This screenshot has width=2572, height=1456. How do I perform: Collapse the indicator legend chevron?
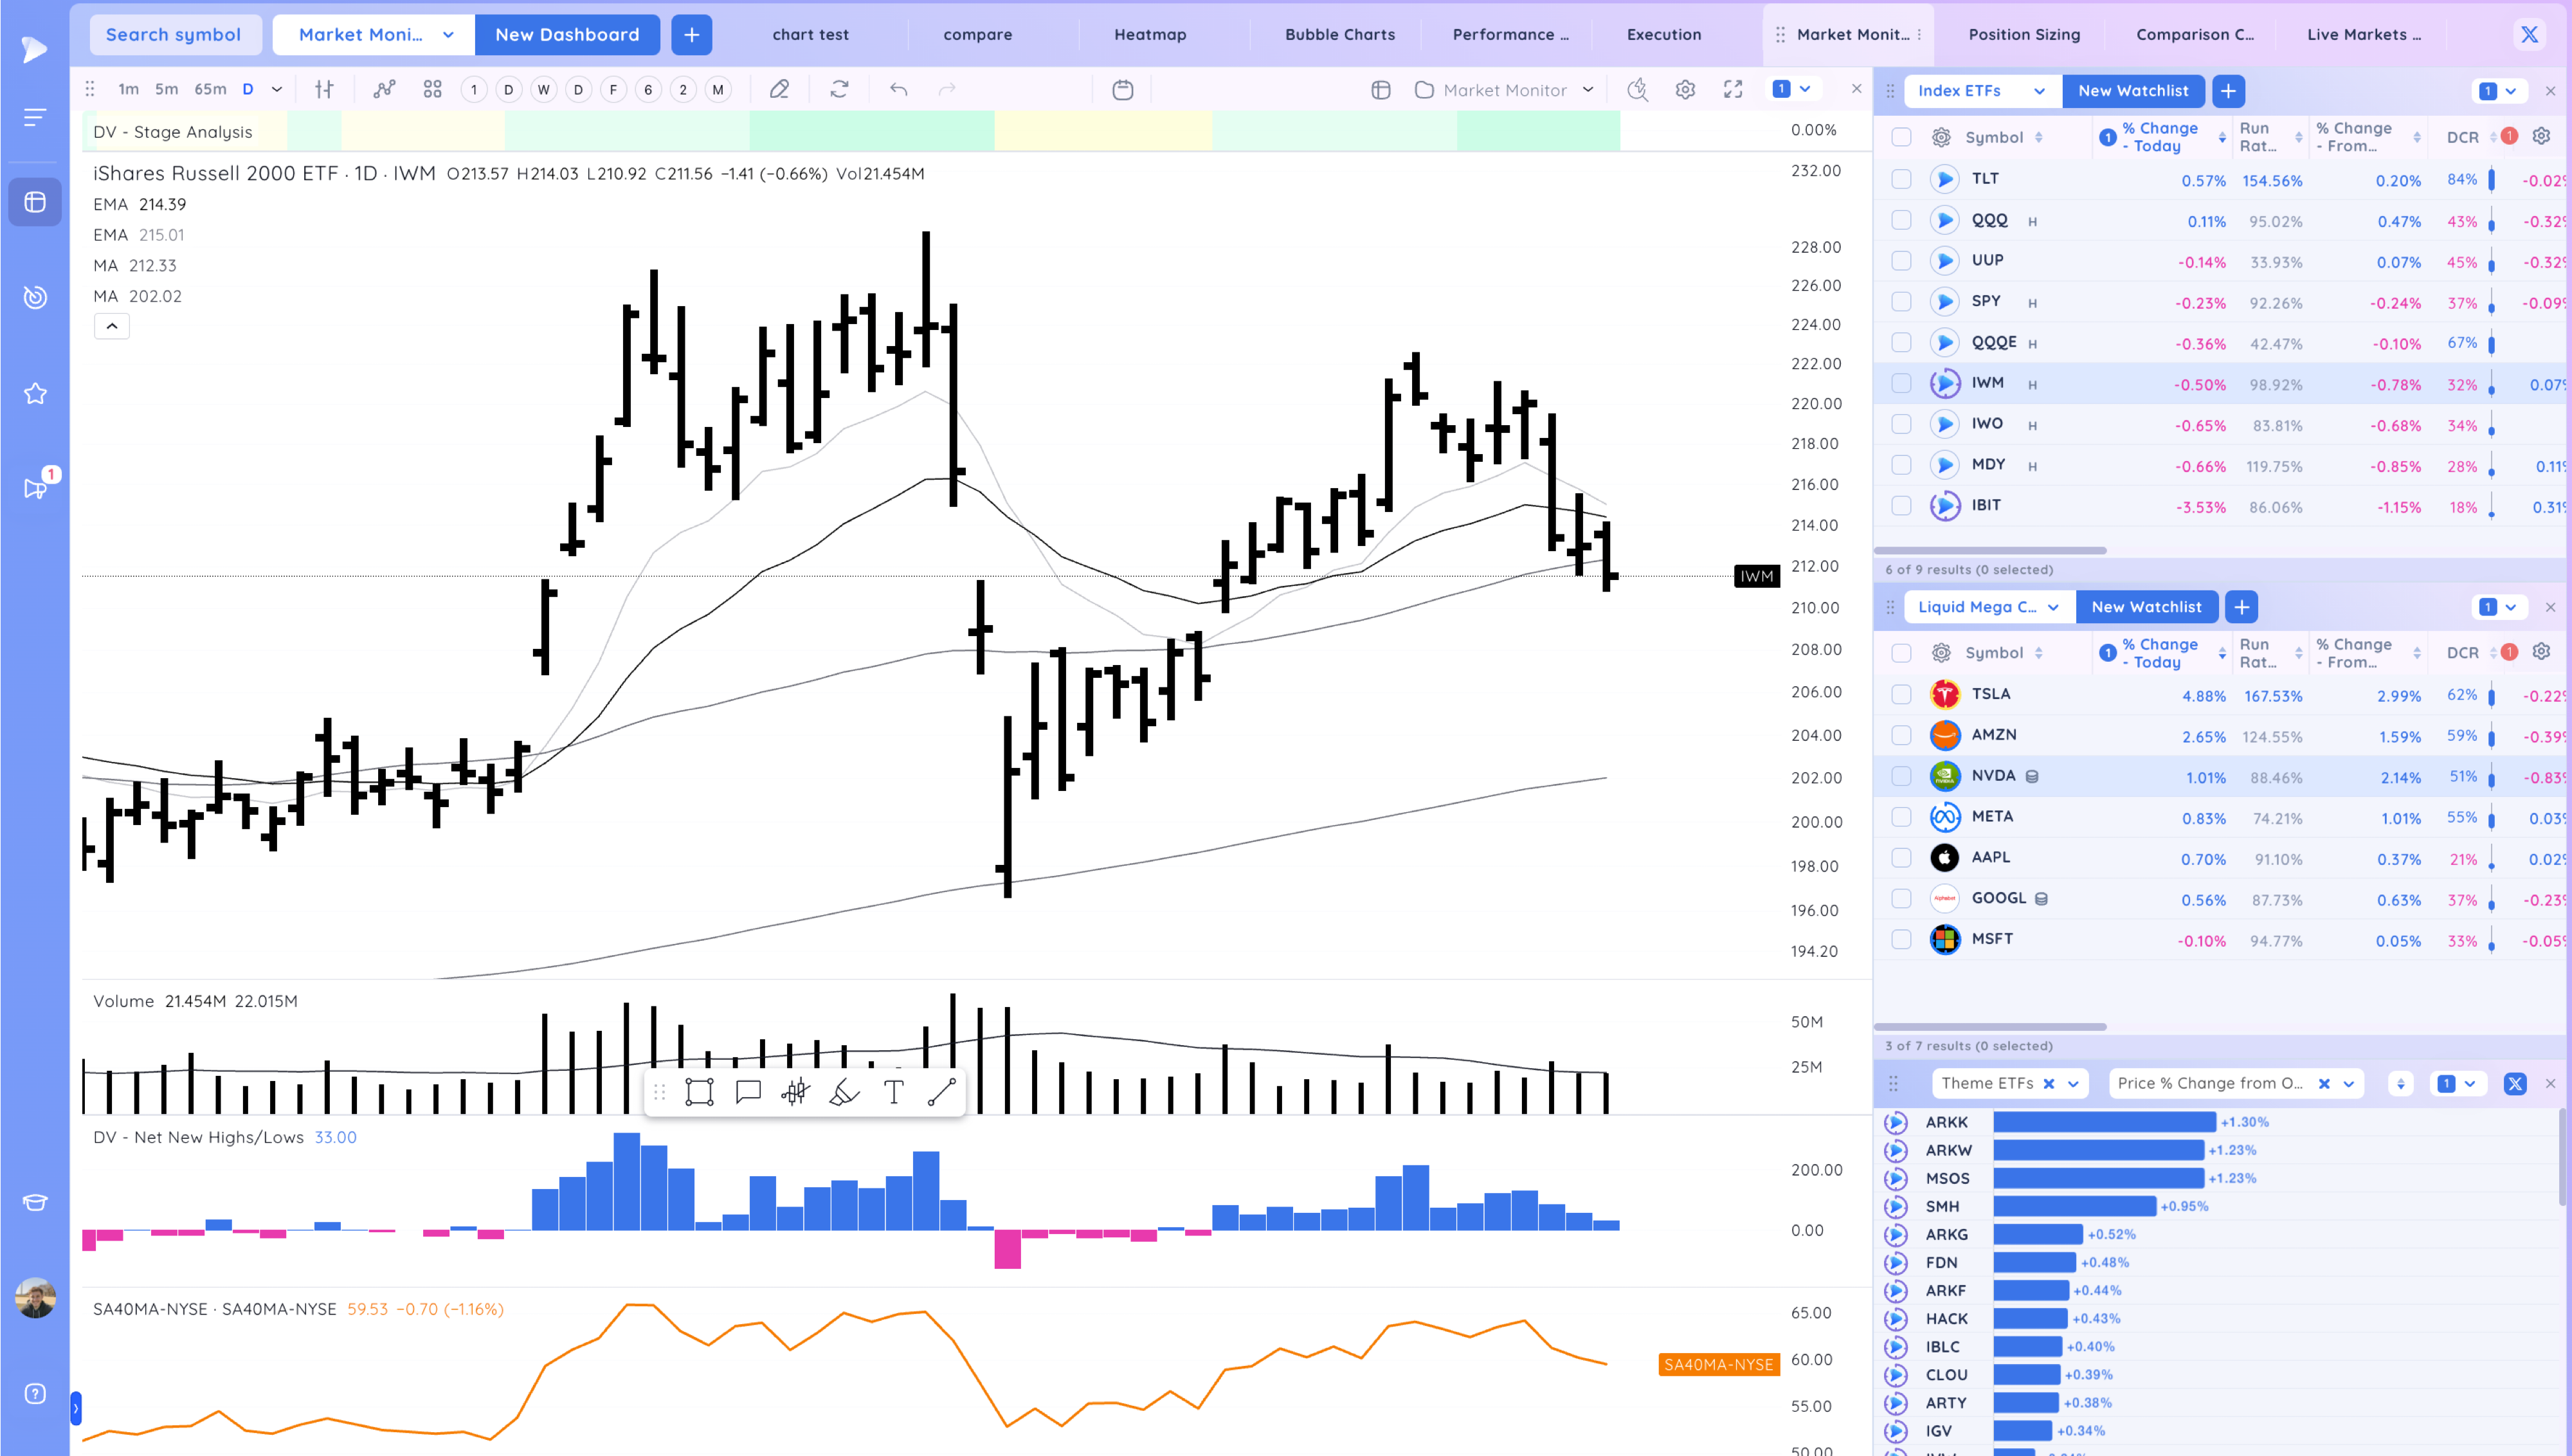pyautogui.click(x=112, y=326)
